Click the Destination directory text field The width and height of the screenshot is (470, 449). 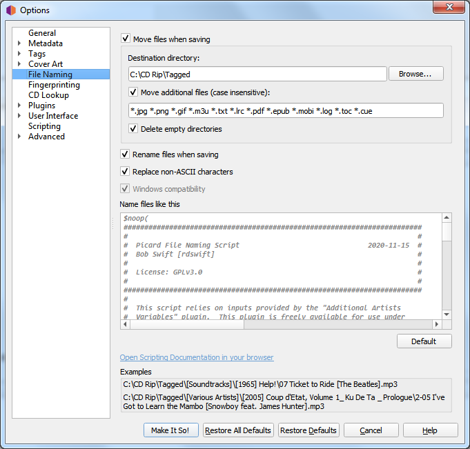pyautogui.click(x=257, y=74)
